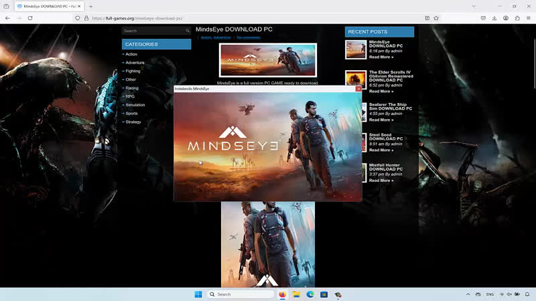Reload the page with the refresh icon
This screenshot has width=536, height=301.
(30, 18)
